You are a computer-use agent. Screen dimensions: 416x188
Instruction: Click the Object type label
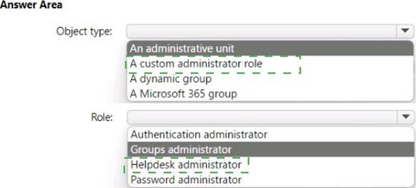click(84, 32)
